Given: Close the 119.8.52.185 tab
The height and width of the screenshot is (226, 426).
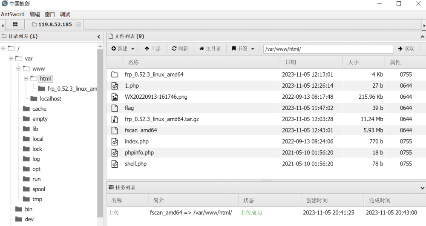Looking at the screenshot, I should pyautogui.click(x=78, y=25).
